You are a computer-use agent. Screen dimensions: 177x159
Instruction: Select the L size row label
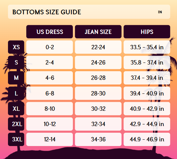(16, 93)
